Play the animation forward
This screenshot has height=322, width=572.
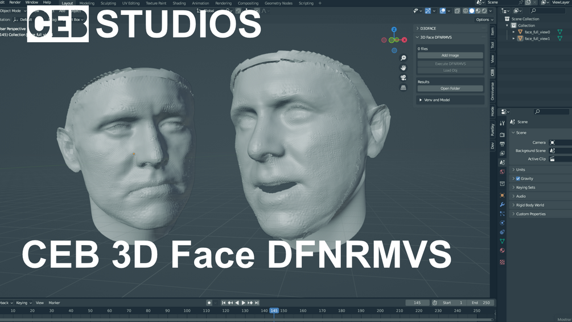244,303
